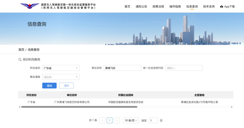Open the 教员课程 dropdown

[x=61, y=77]
